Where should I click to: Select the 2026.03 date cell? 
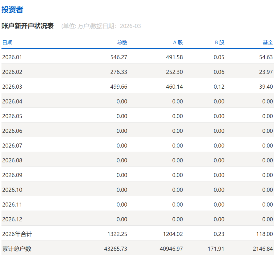click(12, 87)
